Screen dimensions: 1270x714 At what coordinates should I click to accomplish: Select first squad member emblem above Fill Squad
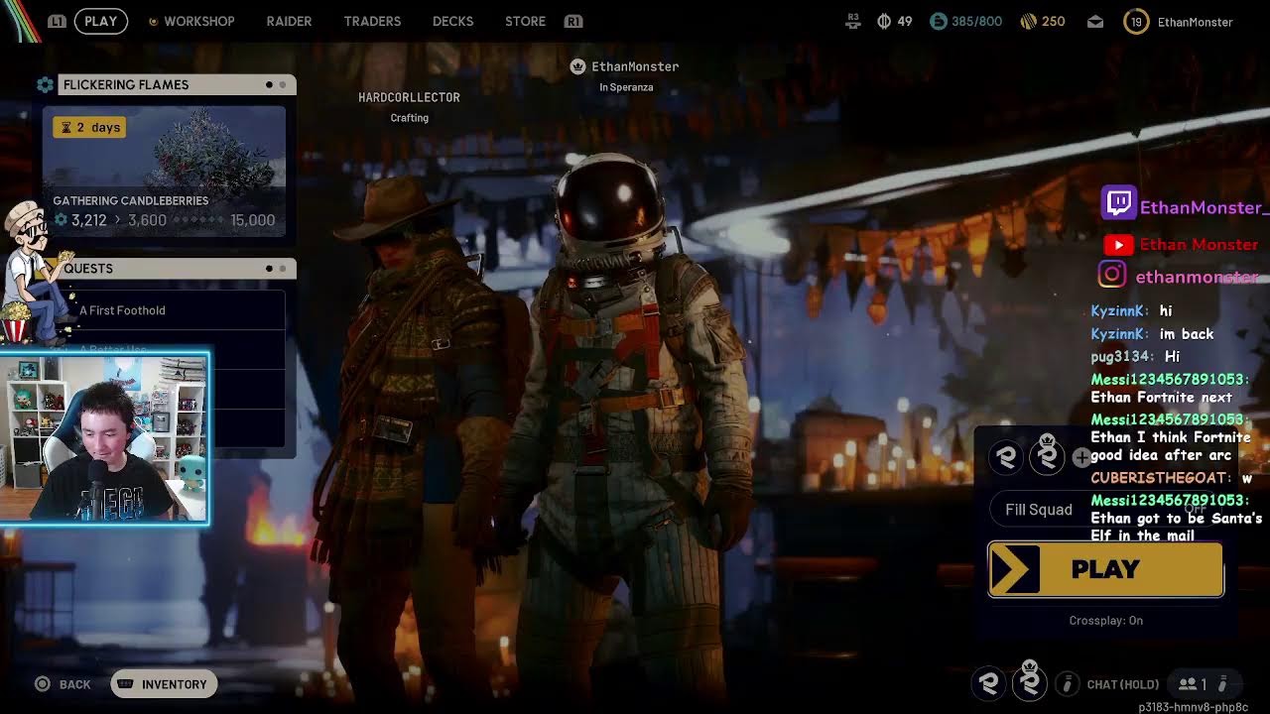[1006, 457]
